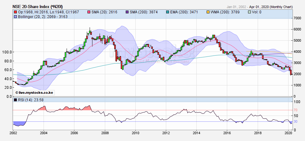The image size is (305, 141).
Task: Click the dark RSI (14) legend square
Action: pyautogui.click(x=15, y=100)
